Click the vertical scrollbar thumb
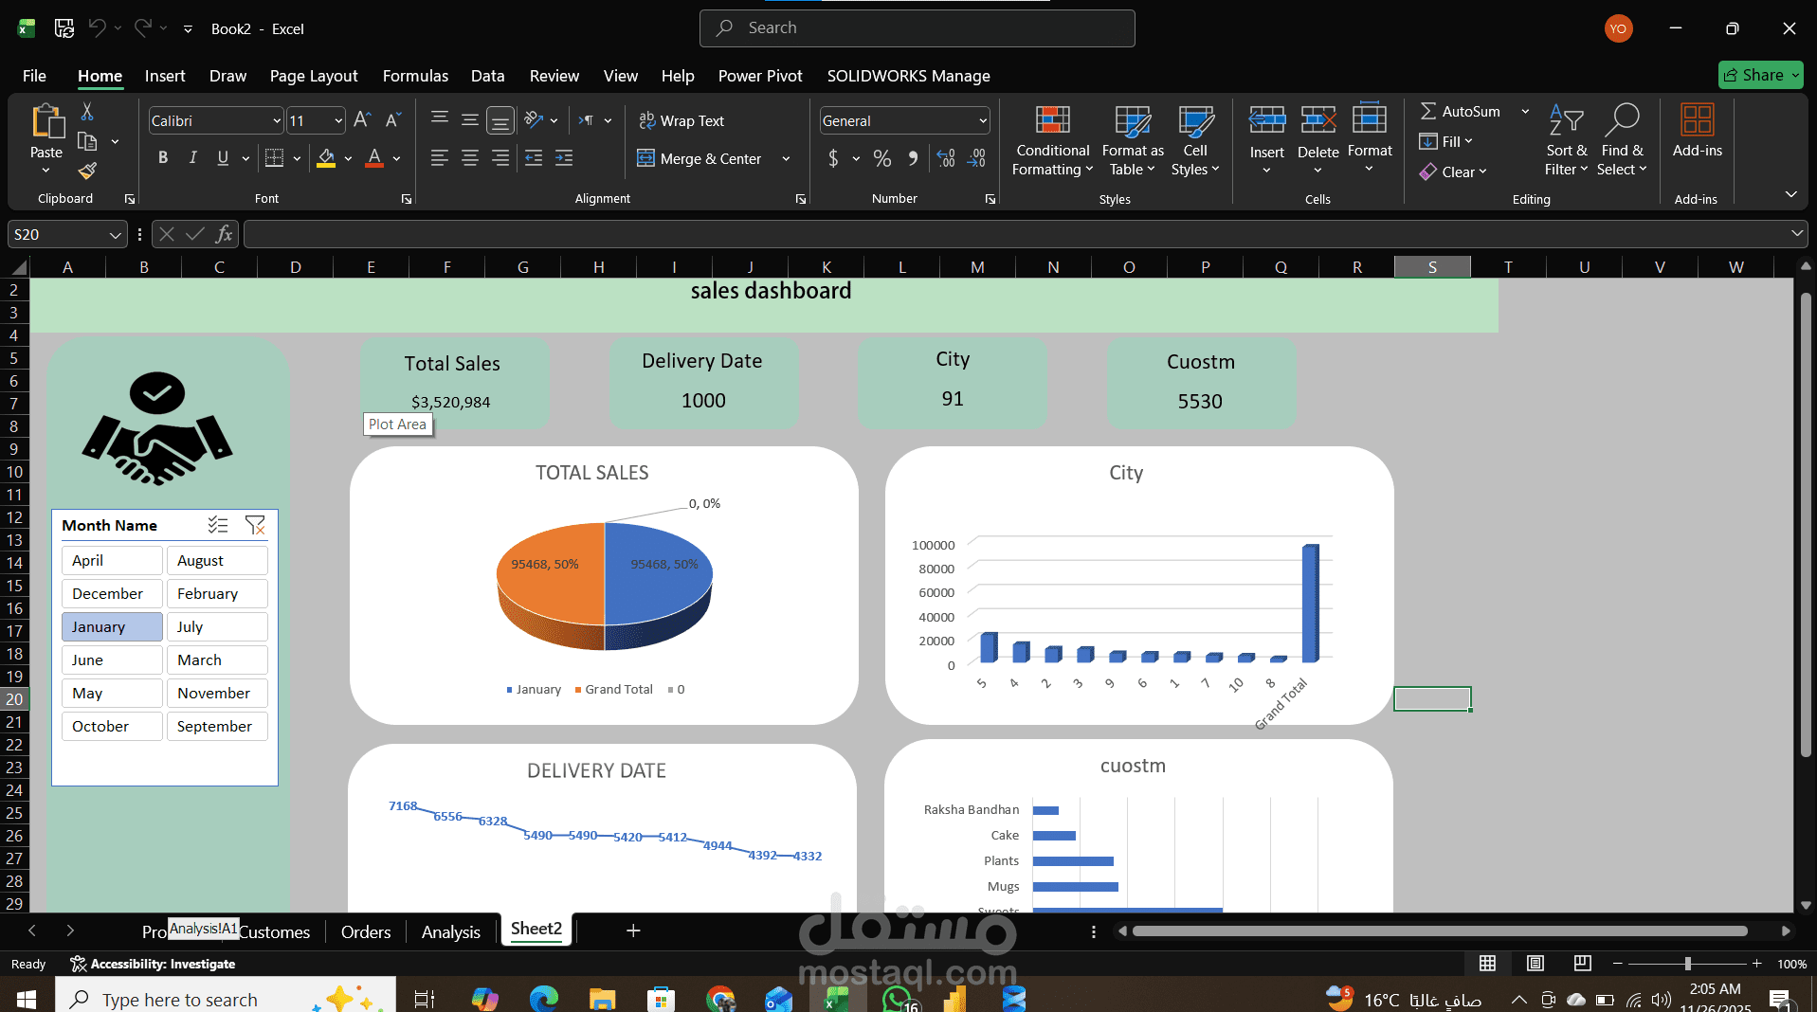The width and height of the screenshot is (1817, 1012). pyautogui.click(x=1806, y=524)
